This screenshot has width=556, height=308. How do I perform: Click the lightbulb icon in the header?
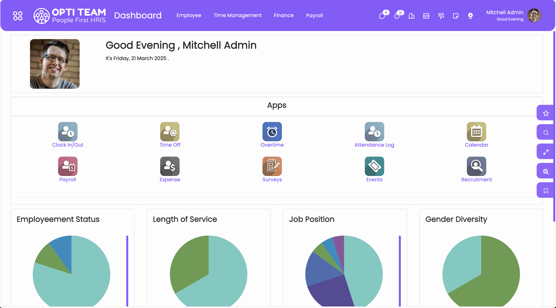point(470,16)
